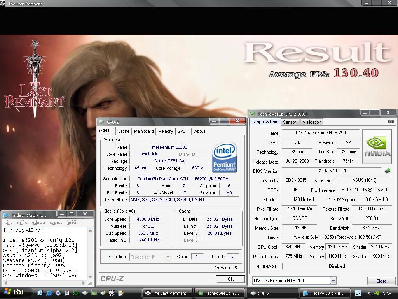Click the NVIDIA logo in GPU-Z

click(377, 146)
